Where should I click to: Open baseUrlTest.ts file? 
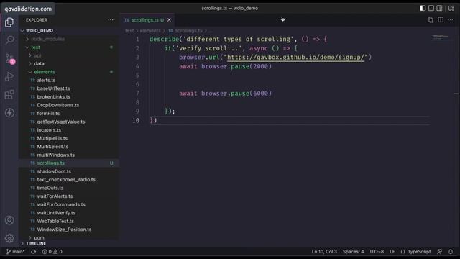click(x=53, y=88)
